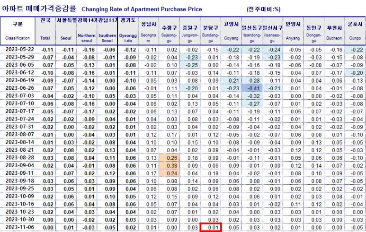
Task: Click the 2023-10-09 date row label
Action: 20,196
